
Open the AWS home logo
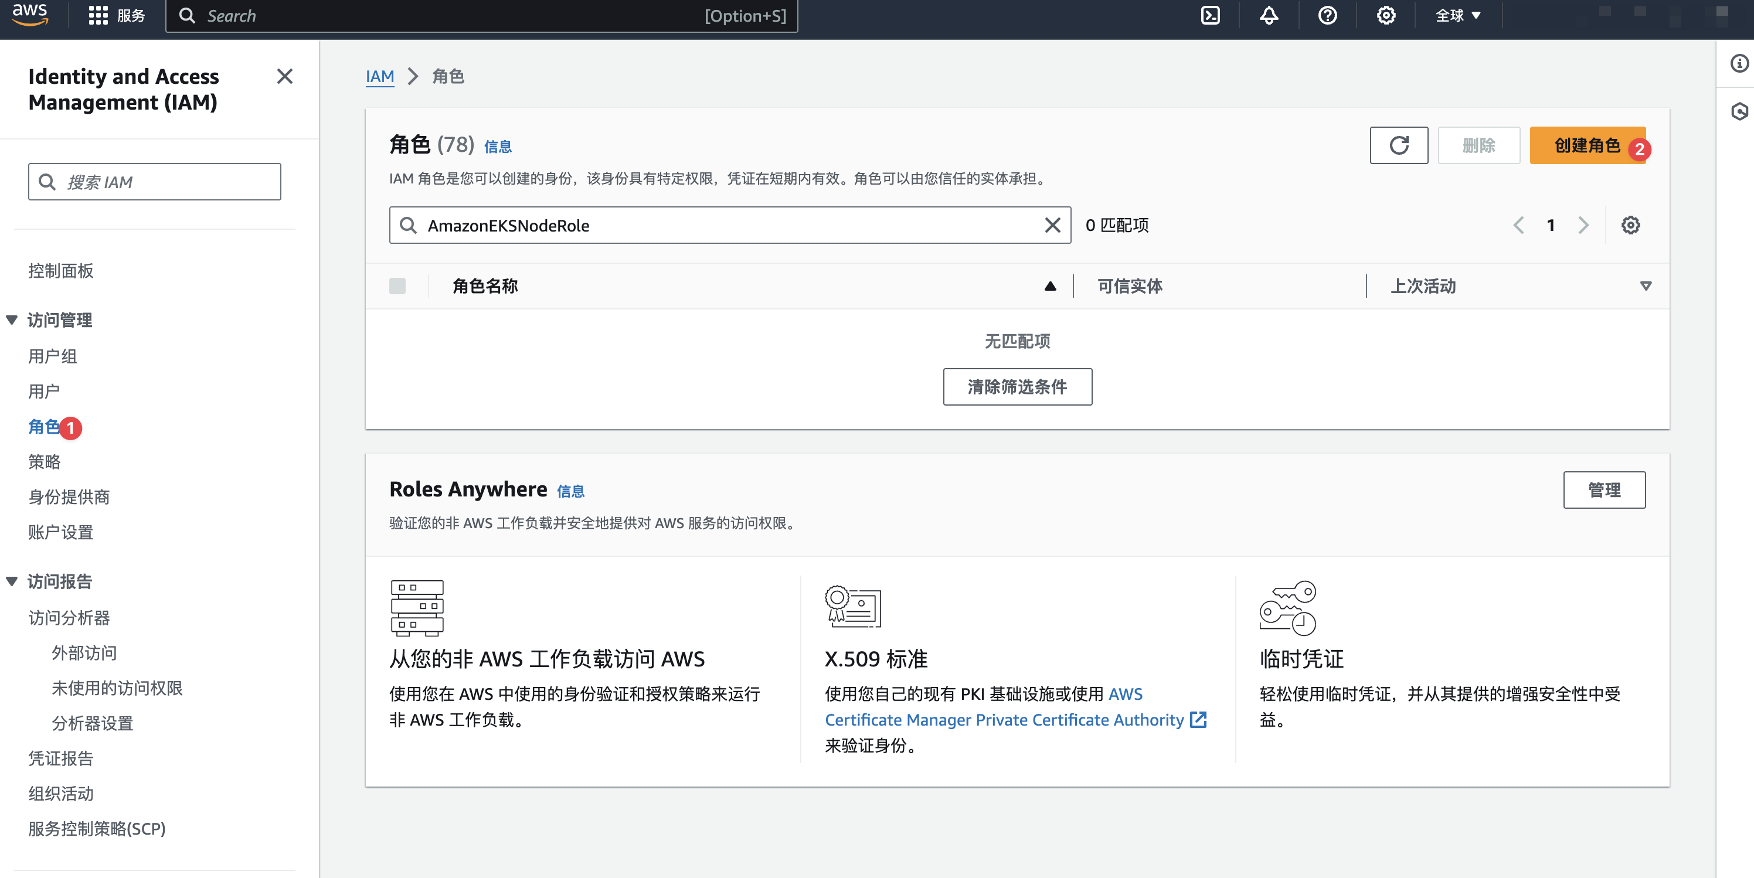pyautogui.click(x=30, y=15)
